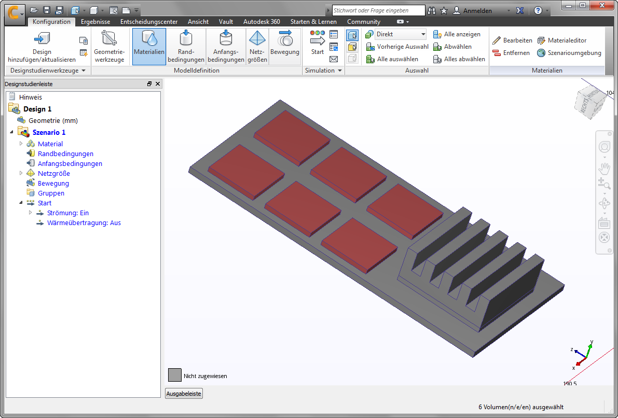Click the Bearbeiten pencil tool
Viewport: 618px width, 418px height.
point(512,40)
